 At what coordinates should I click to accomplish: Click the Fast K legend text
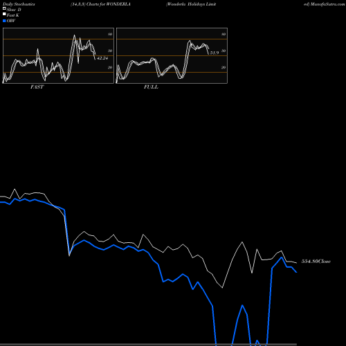pyautogui.click(x=13, y=15)
